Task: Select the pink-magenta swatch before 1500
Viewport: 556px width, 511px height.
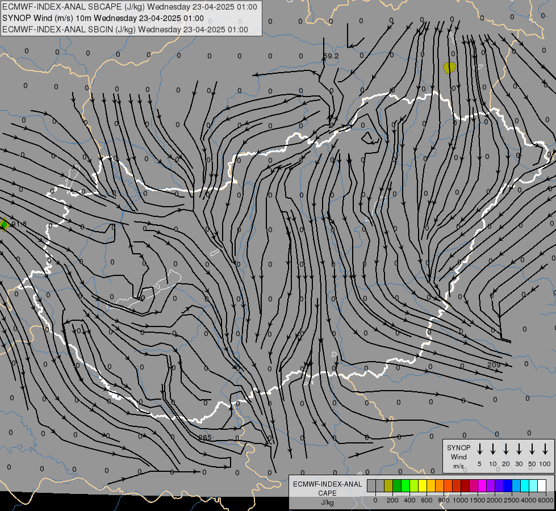Action: [x=474, y=485]
